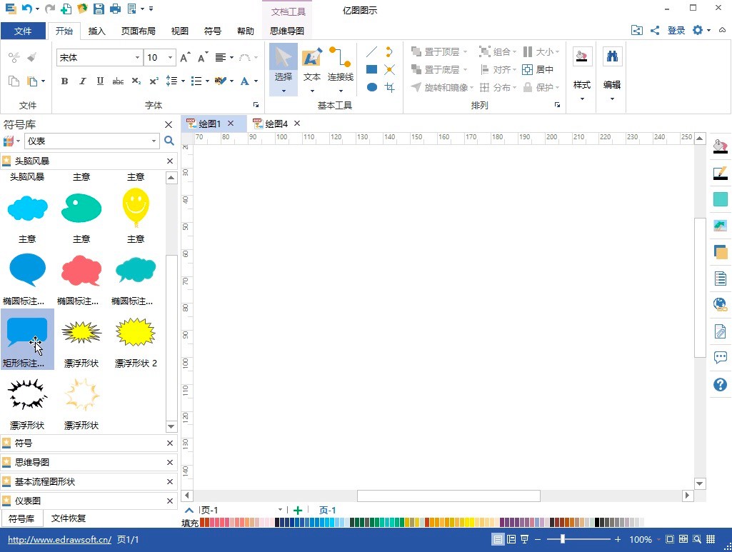Click the zoom slider in status bar
Image resolution: width=732 pixels, height=552 pixels.
click(563, 539)
